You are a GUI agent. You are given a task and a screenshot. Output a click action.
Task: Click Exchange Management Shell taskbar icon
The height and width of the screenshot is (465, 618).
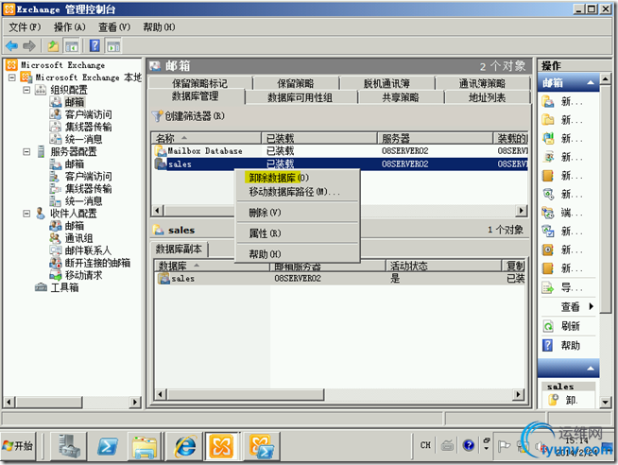click(262, 446)
